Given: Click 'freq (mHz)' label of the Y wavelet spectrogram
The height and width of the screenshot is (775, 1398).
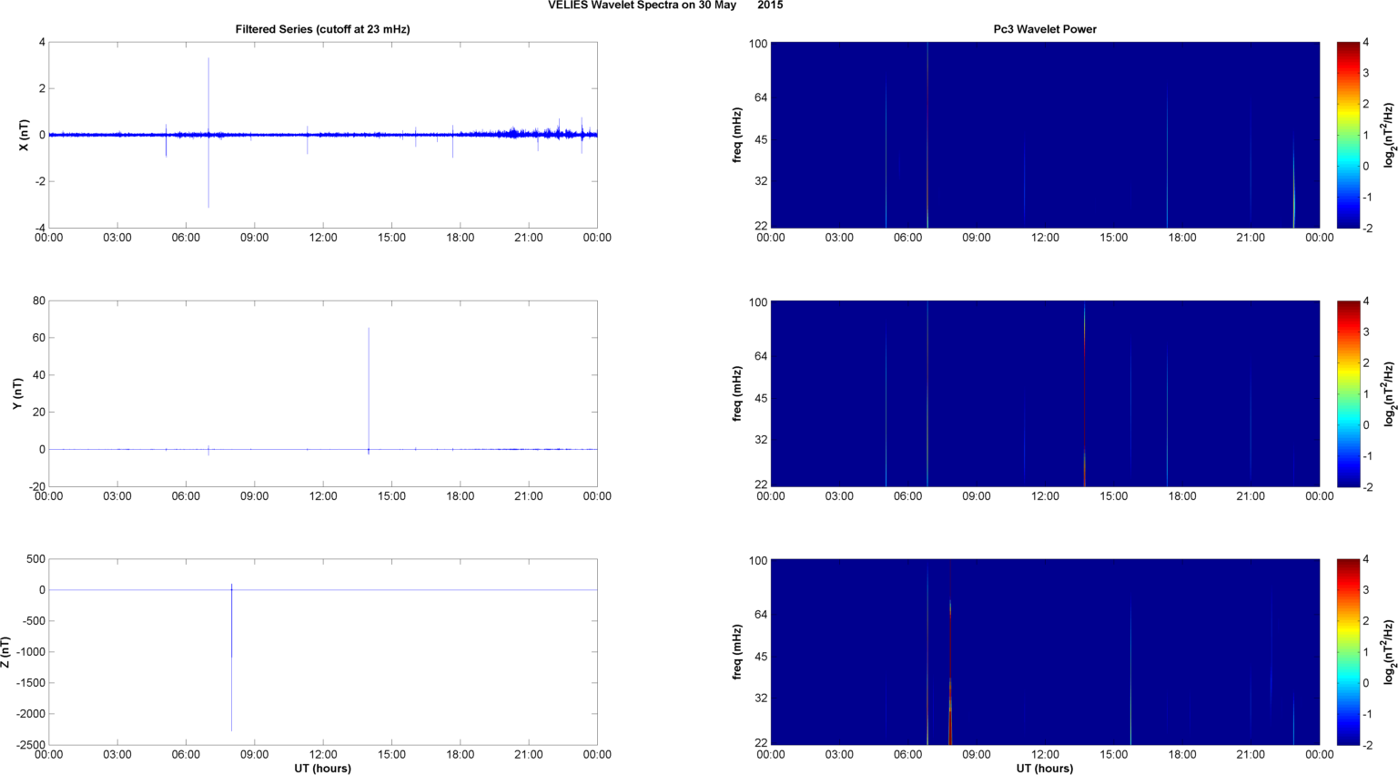Looking at the screenshot, I should click(738, 393).
